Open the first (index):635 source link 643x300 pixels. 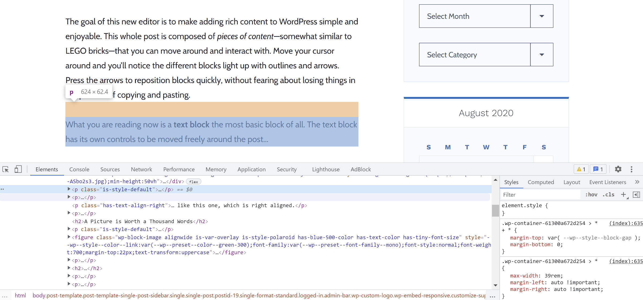(626, 223)
